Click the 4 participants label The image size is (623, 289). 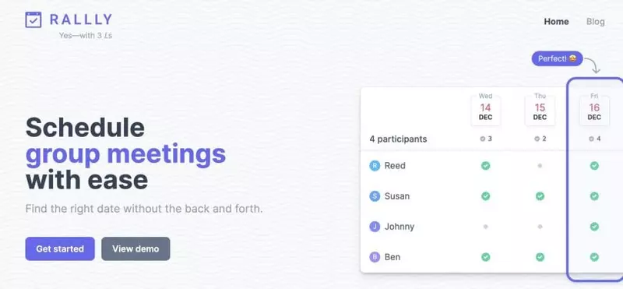pos(398,139)
